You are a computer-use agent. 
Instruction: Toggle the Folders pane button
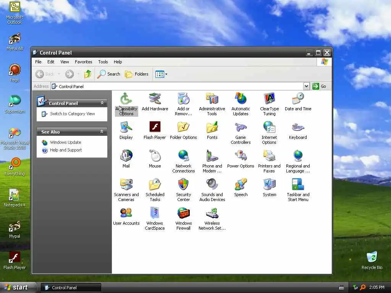(x=137, y=74)
